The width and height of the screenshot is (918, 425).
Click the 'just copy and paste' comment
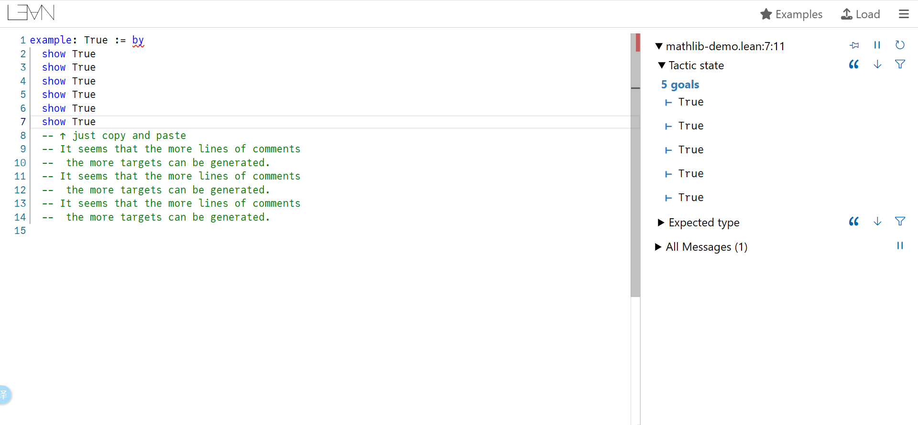point(114,136)
